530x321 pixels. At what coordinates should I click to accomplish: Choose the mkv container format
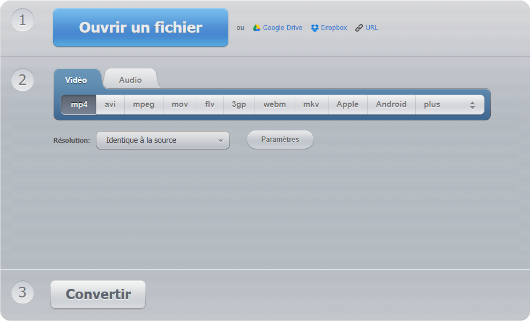tap(311, 104)
